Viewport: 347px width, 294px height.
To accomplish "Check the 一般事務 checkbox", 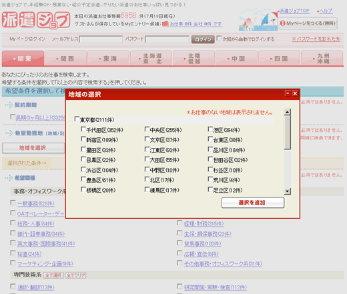I will [x=13, y=203].
